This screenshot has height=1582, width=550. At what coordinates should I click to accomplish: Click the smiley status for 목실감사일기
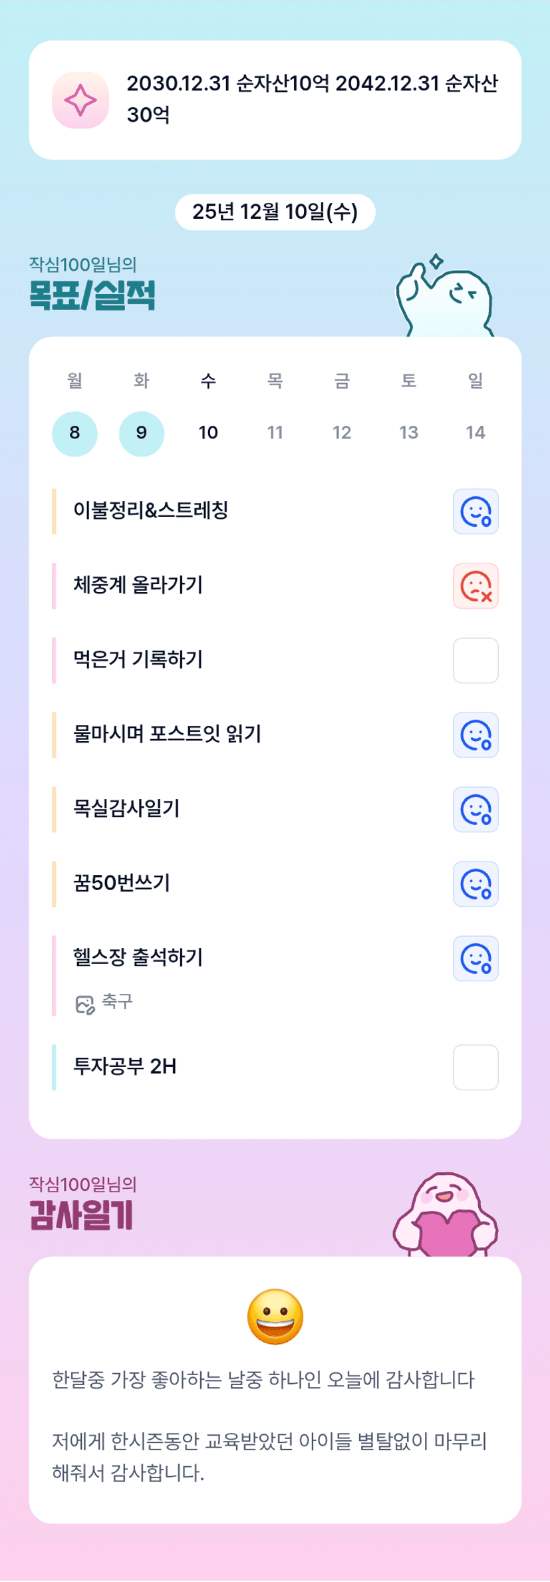coord(476,810)
